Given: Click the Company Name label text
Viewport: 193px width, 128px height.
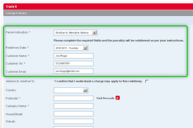Looking at the screenshot, I should point(17,106).
